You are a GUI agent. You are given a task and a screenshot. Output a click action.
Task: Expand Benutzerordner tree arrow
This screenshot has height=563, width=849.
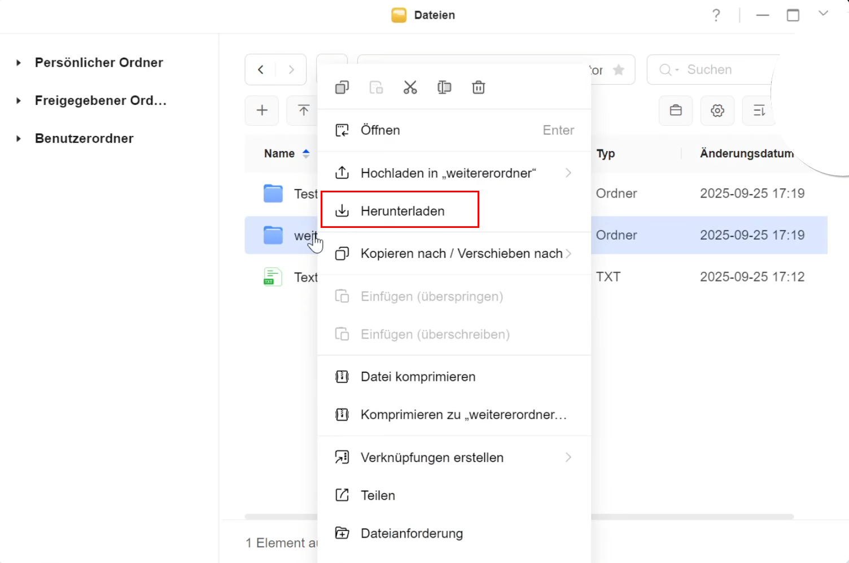pyautogui.click(x=19, y=138)
